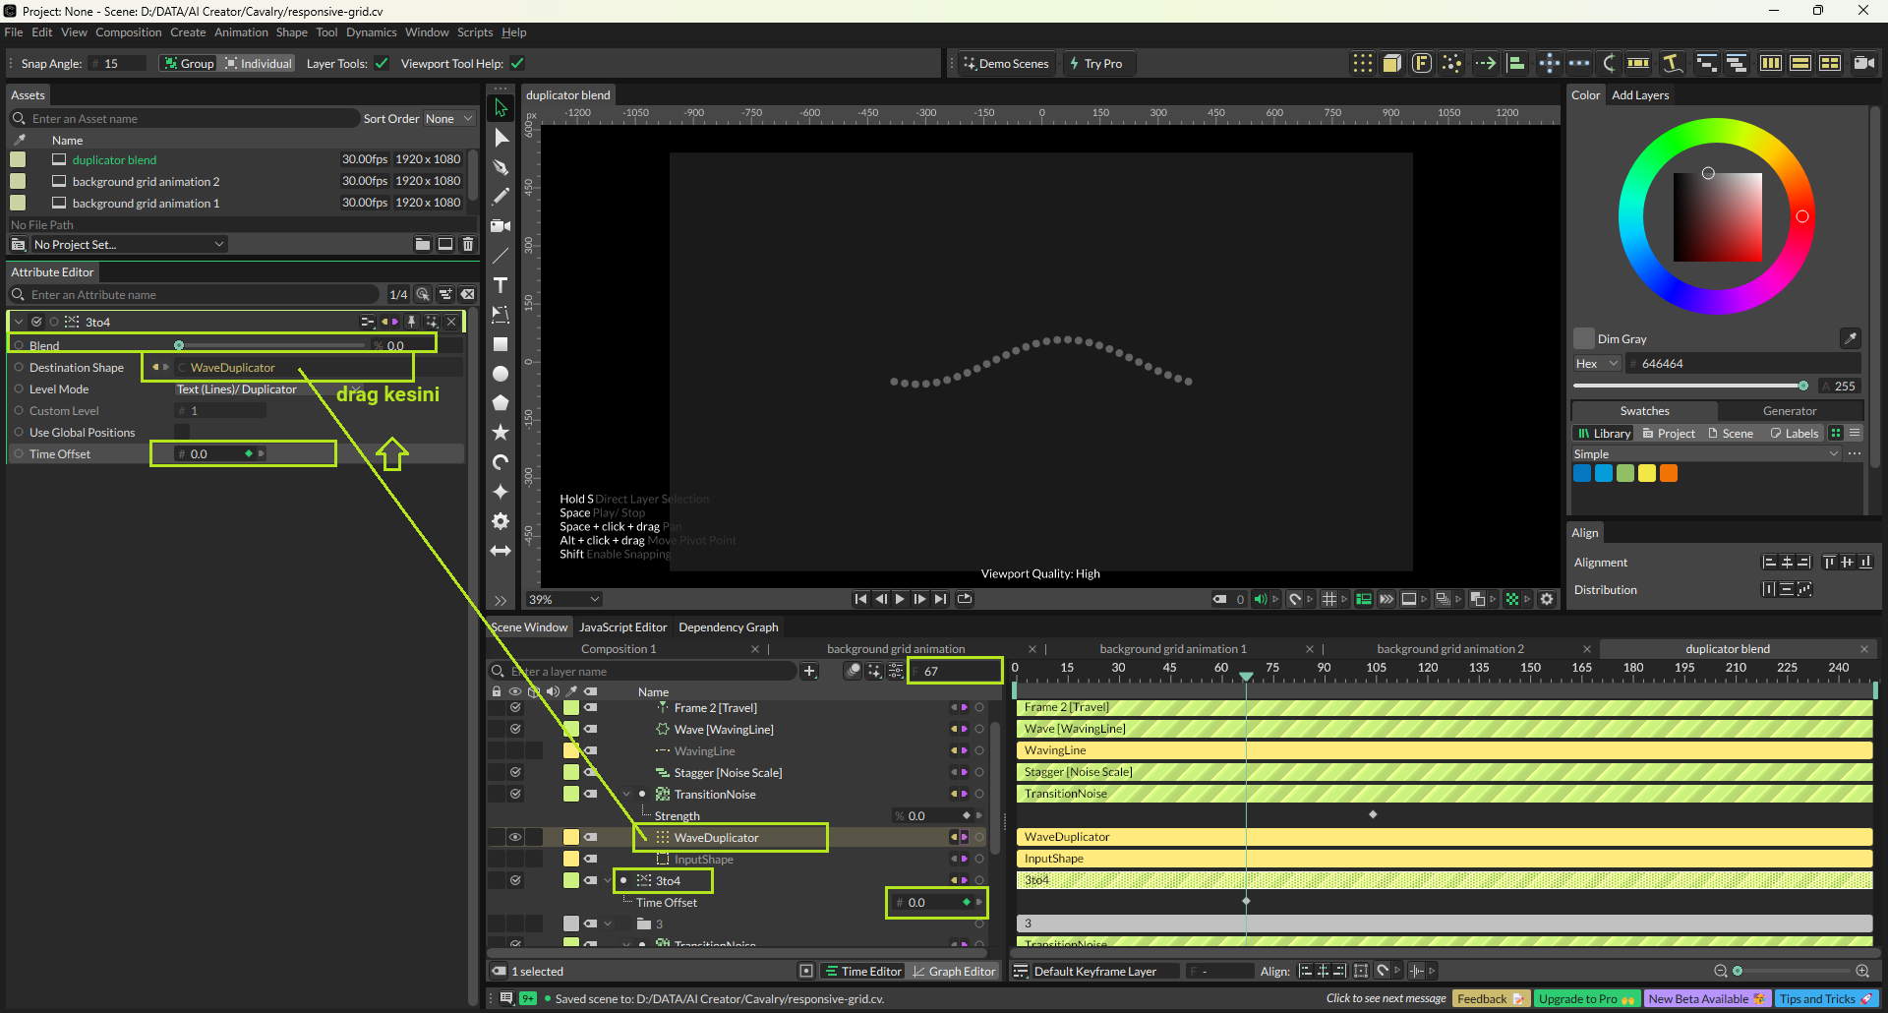Screen dimensions: 1888x1013
Task: Toggle the Viewport Tool Help checkmark
Action: point(517,64)
